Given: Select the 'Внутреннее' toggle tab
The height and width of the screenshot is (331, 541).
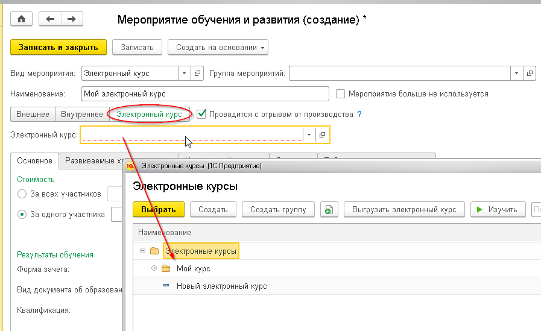Looking at the screenshot, I should [82, 114].
